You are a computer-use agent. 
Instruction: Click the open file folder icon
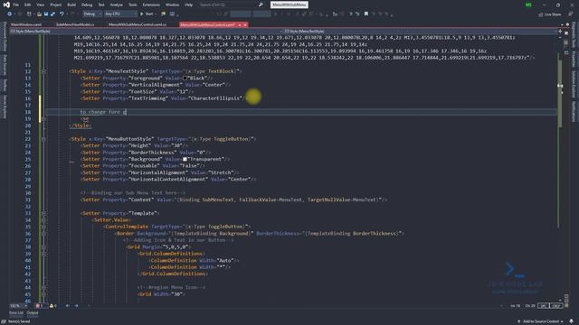(x=39, y=14)
